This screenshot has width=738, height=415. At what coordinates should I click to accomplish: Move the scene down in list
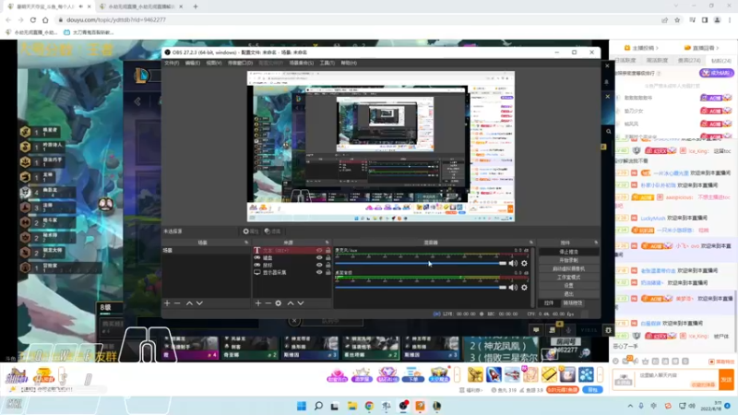[199, 303]
